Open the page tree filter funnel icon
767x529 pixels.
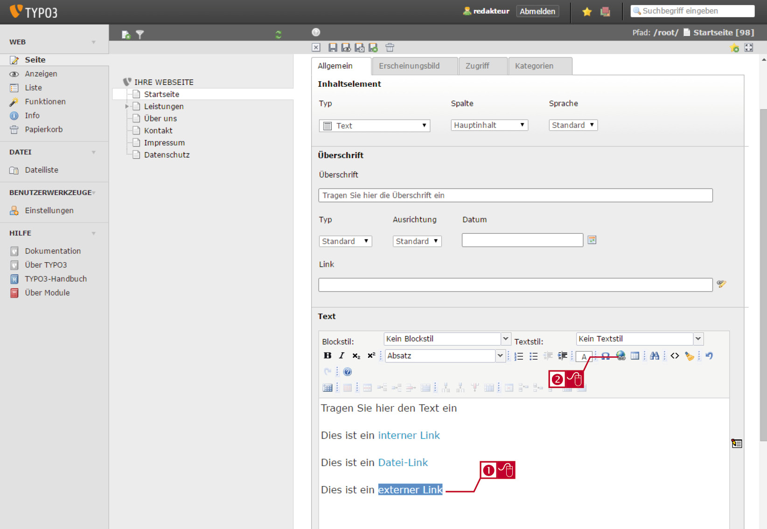point(139,35)
